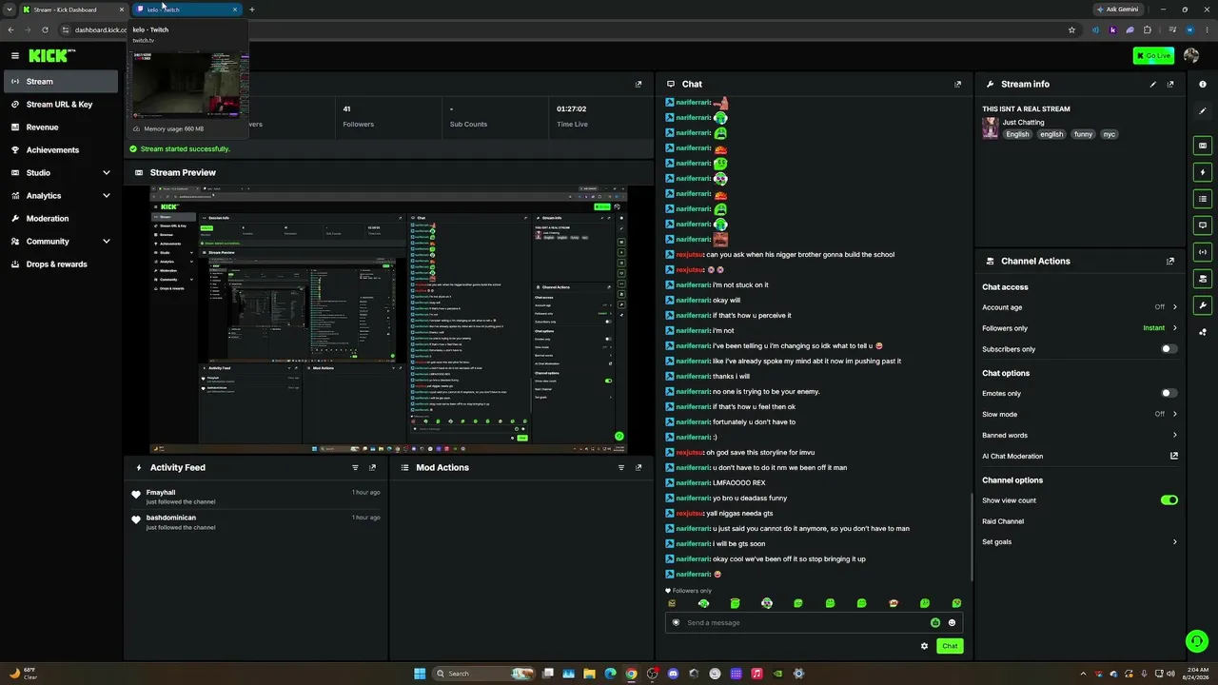Open Drops & rewards page
The image size is (1218, 685).
[x=61, y=264]
